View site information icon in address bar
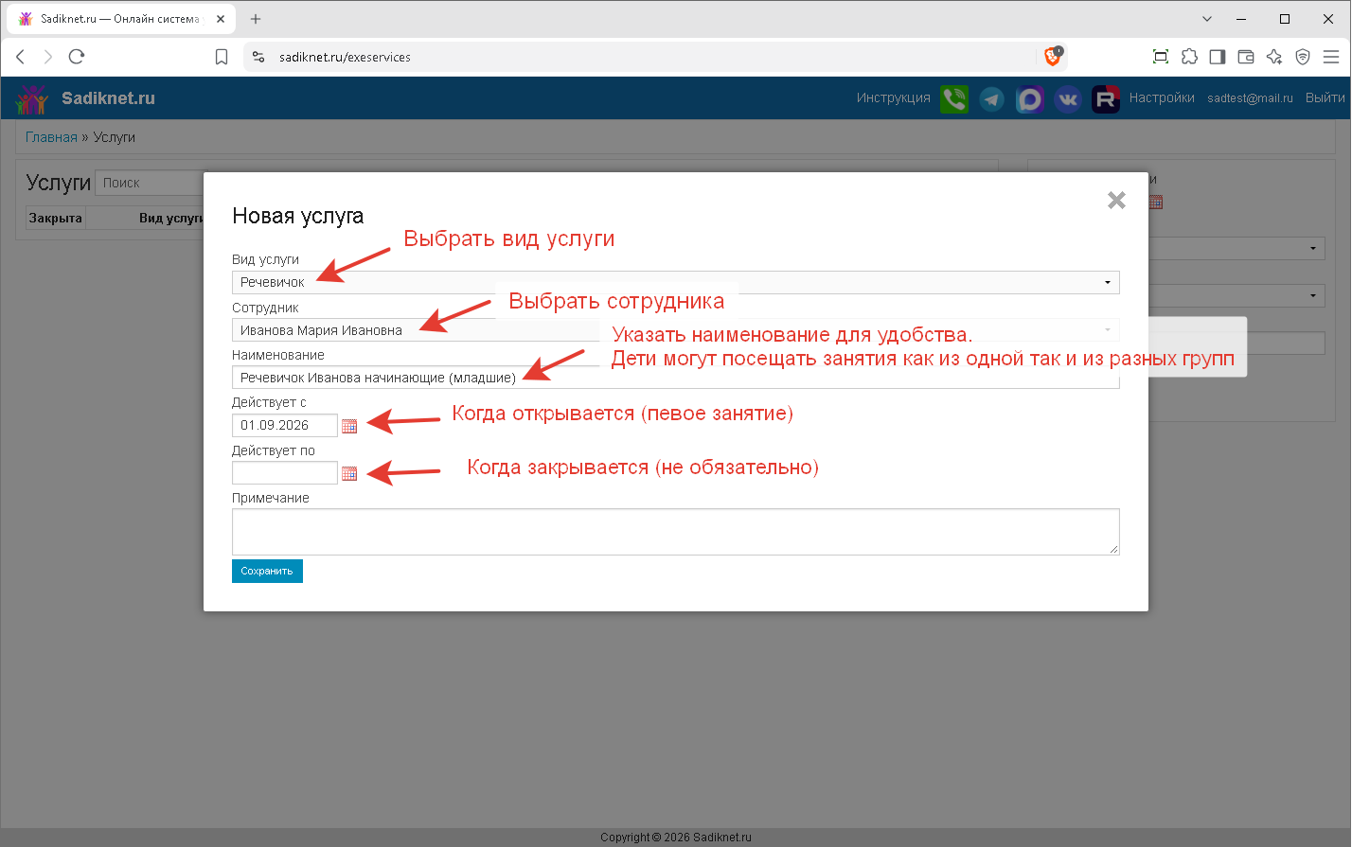The image size is (1352, 847). [258, 57]
